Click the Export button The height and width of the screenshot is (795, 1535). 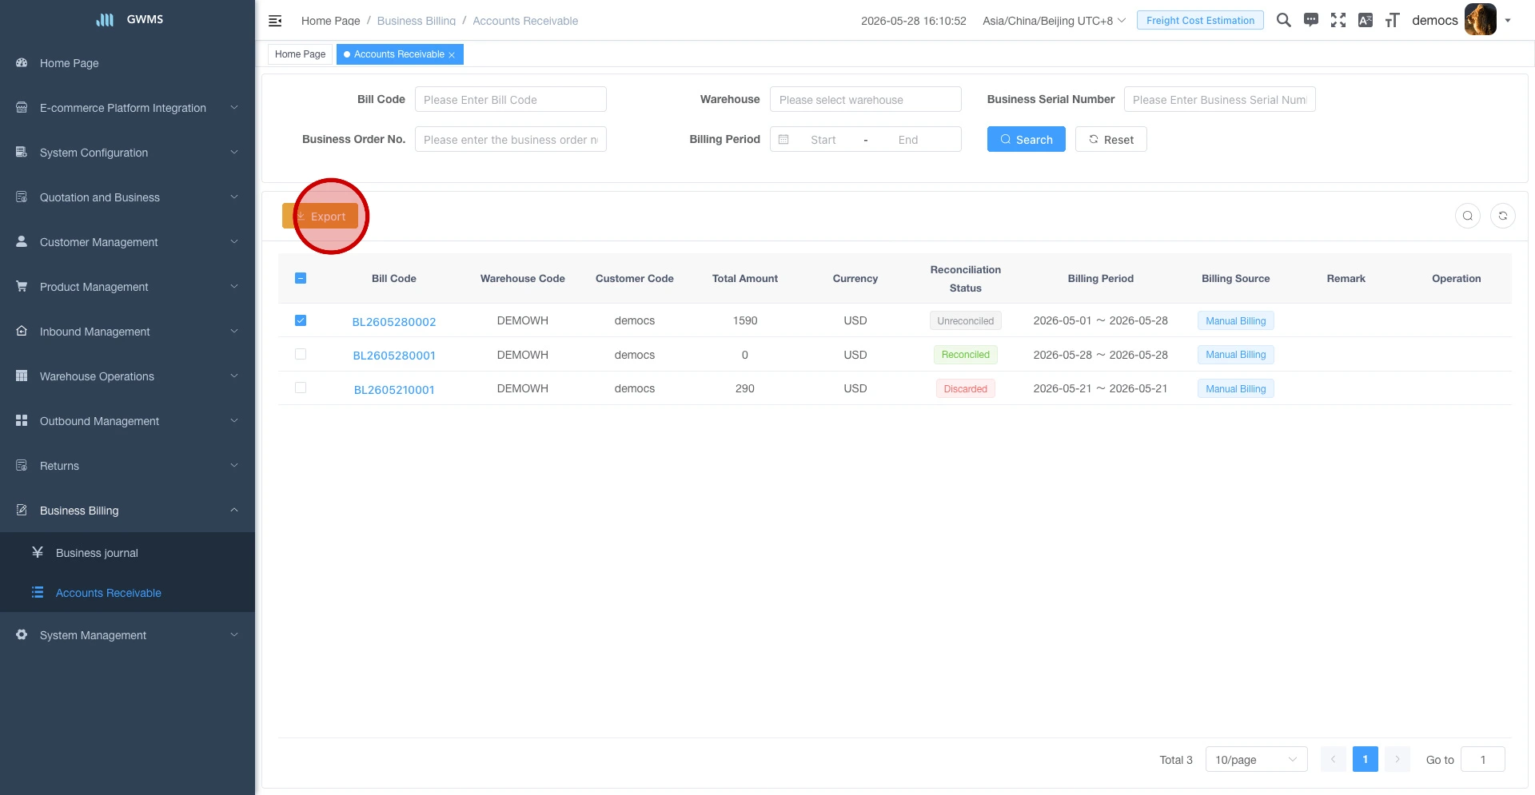pos(321,216)
